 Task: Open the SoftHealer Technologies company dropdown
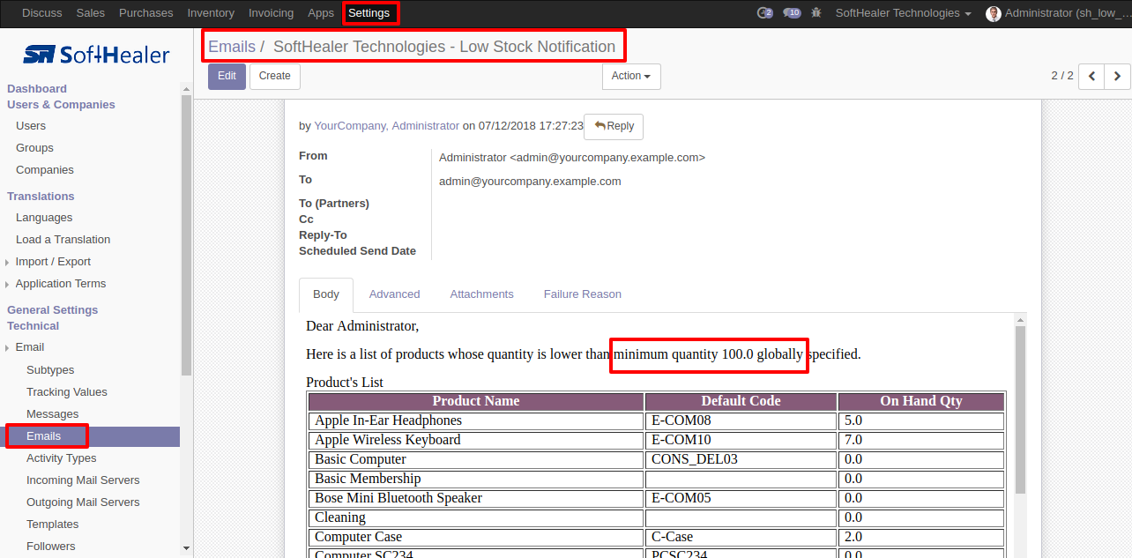(903, 13)
